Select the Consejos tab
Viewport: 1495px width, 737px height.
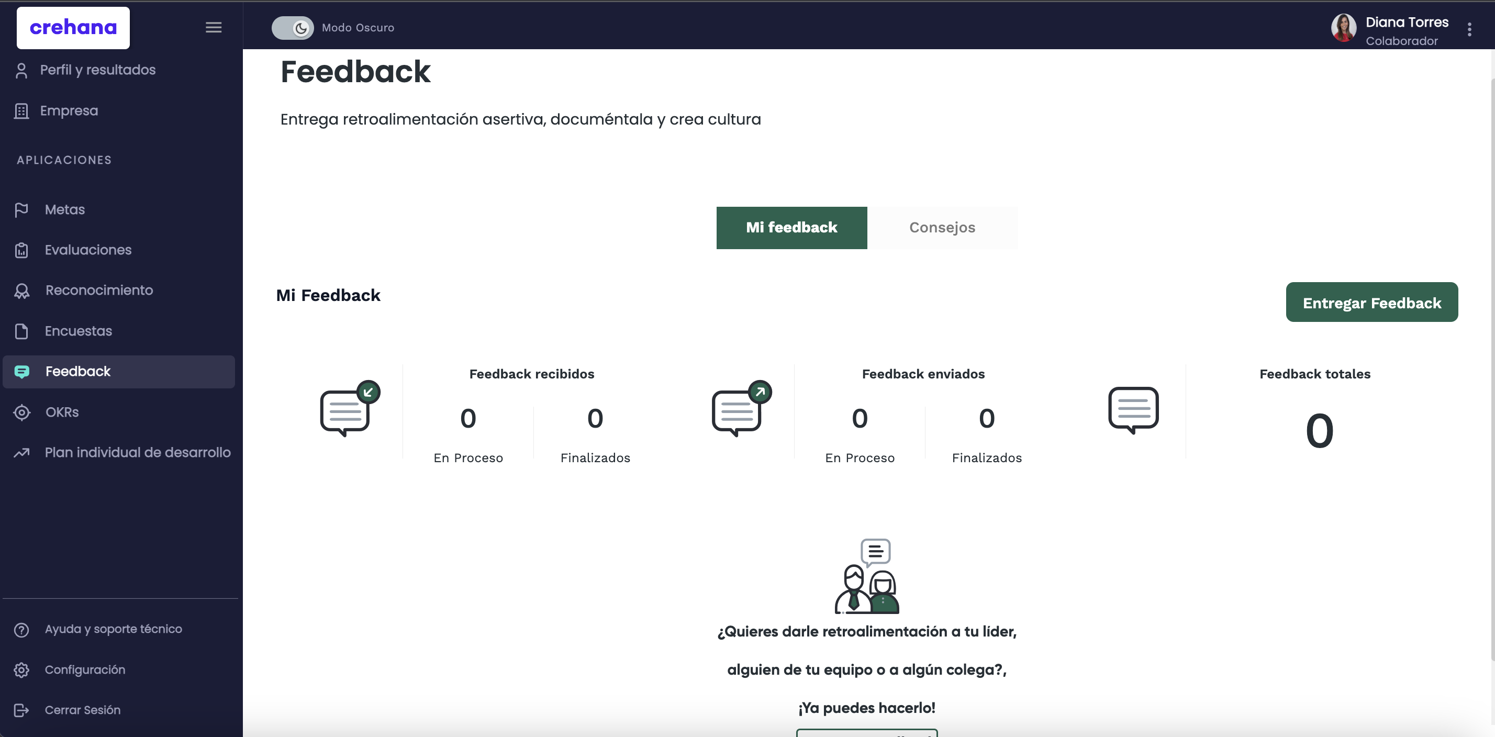pyautogui.click(x=942, y=227)
